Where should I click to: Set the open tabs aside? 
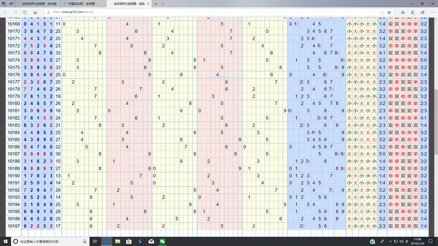pyautogui.click(x=11, y=4)
